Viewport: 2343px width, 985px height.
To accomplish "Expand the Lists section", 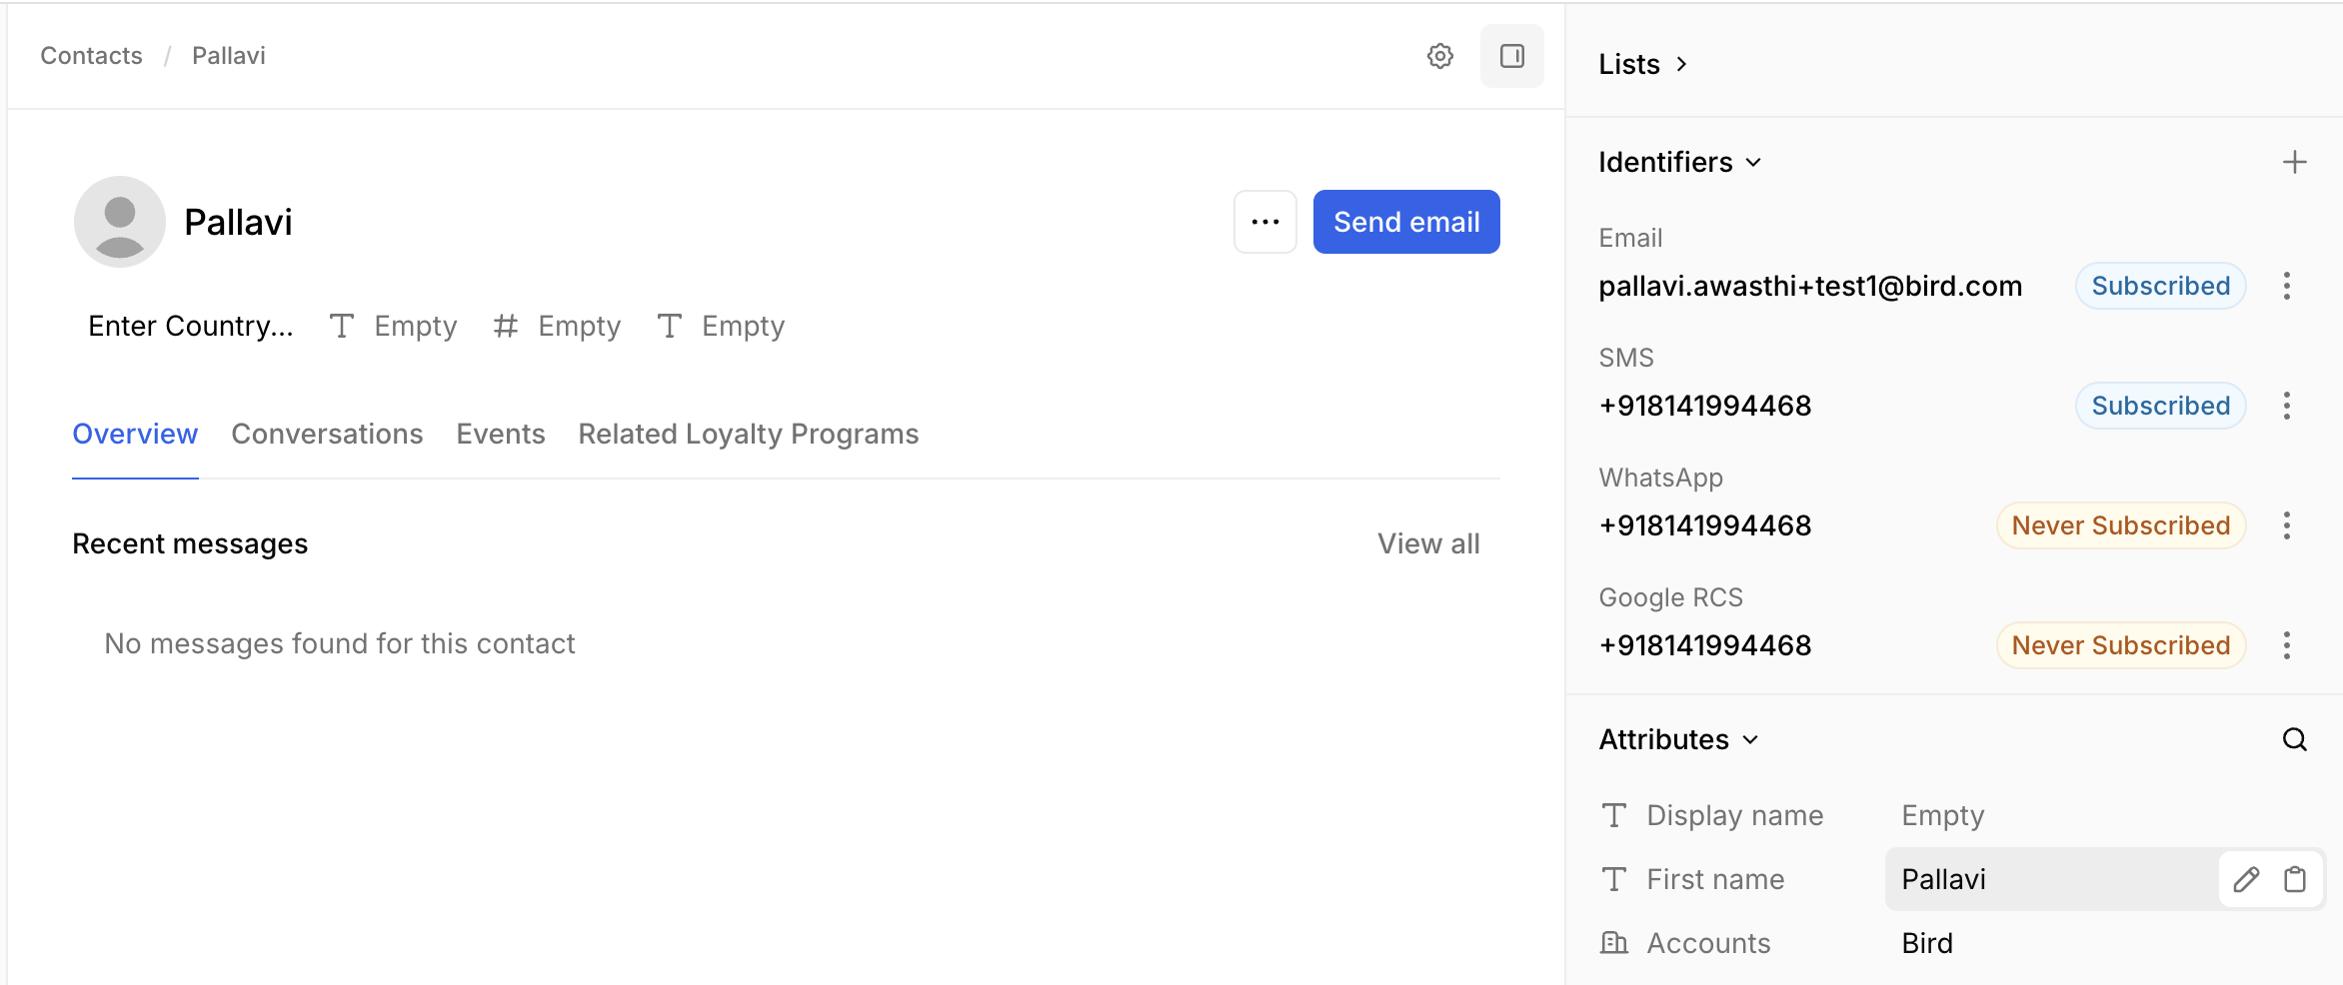I will click(x=1643, y=64).
